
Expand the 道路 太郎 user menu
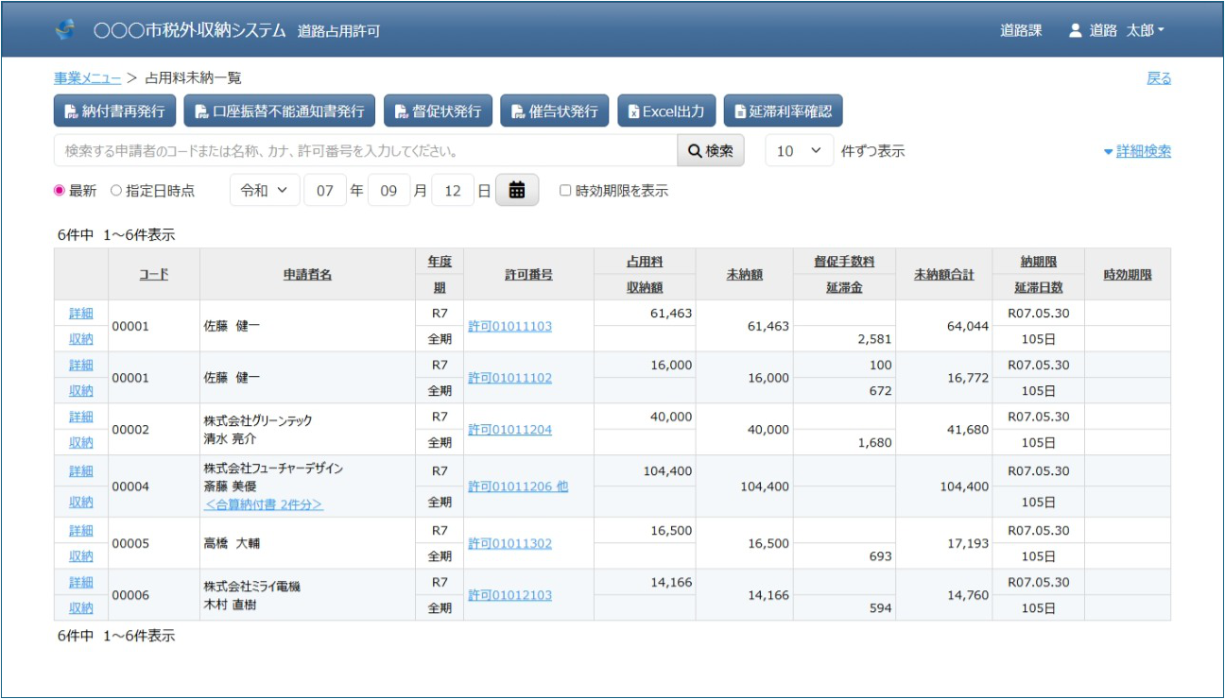(1116, 30)
